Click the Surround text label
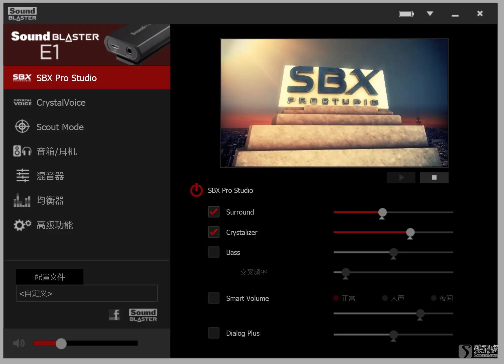 point(240,212)
